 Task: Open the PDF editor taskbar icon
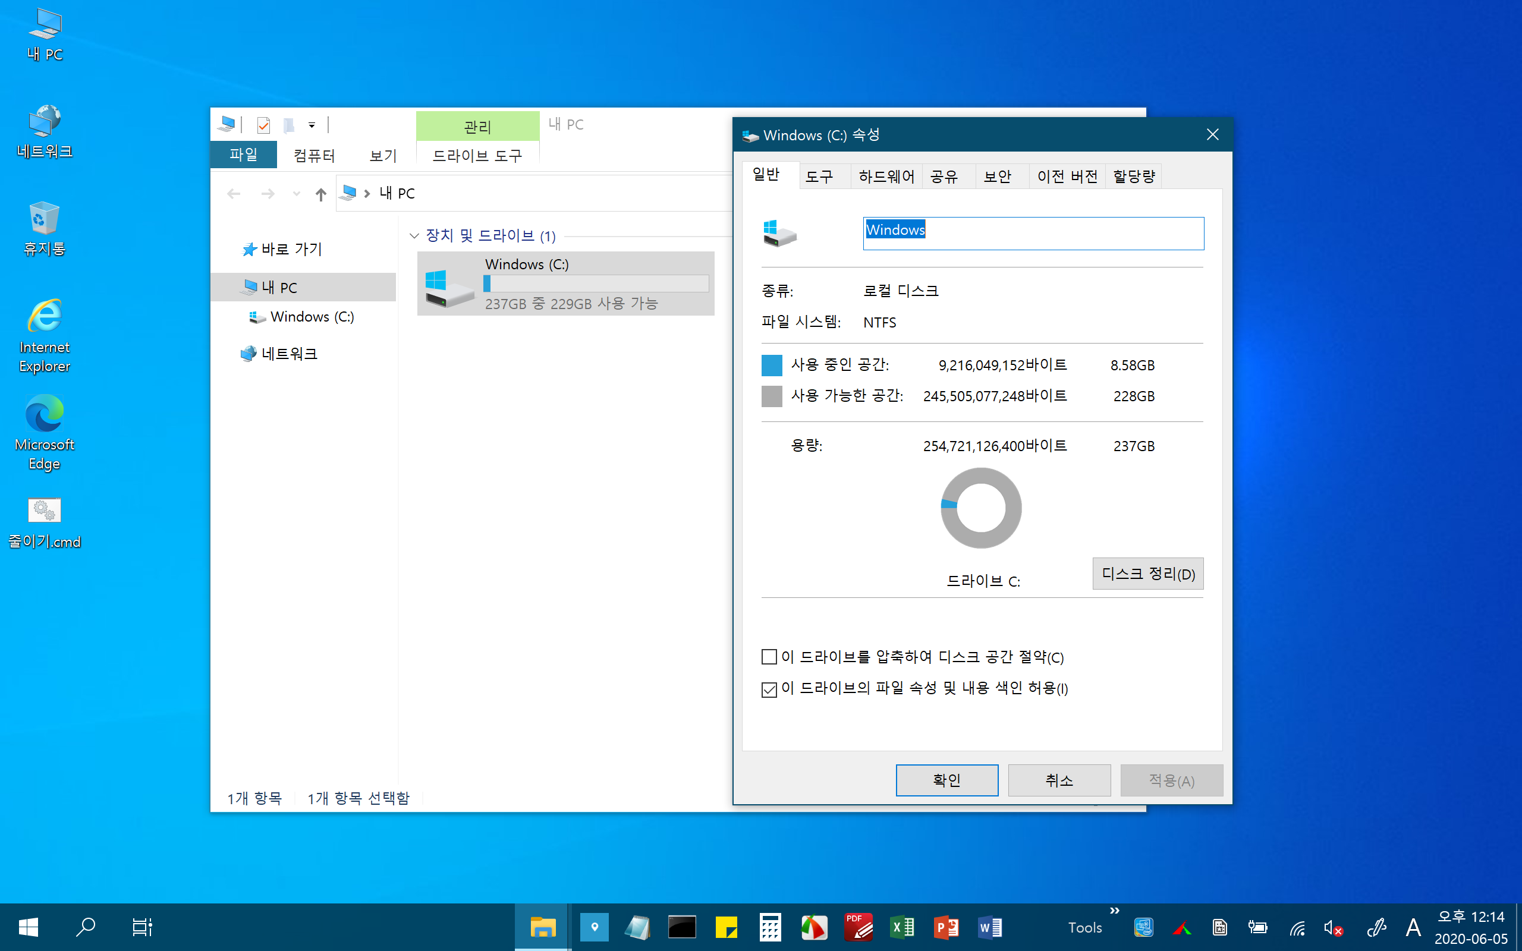859,927
